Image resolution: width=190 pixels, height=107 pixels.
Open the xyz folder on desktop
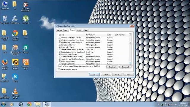[x=15, y=5]
